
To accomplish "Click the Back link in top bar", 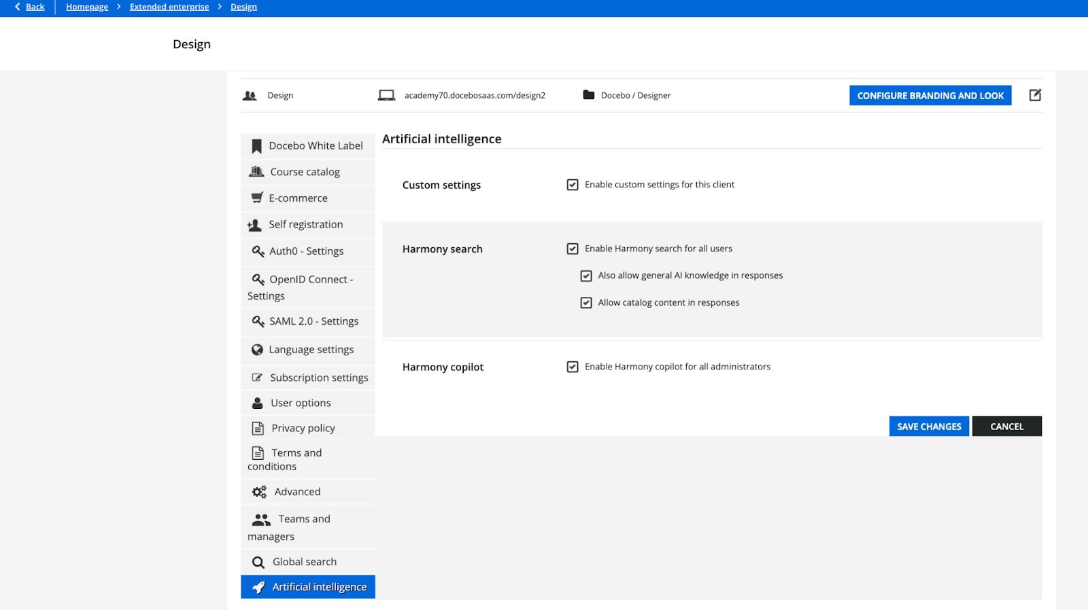I will (x=35, y=7).
